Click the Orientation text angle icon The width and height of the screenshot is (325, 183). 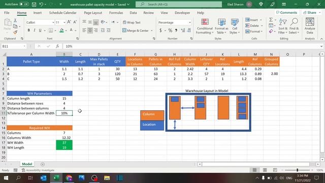(x=103, y=22)
